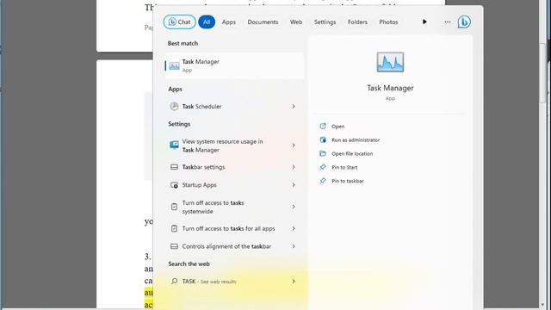Screen dimensions: 551x310
Task: Expand Task Scheduler result chevron
Action: (x=294, y=106)
